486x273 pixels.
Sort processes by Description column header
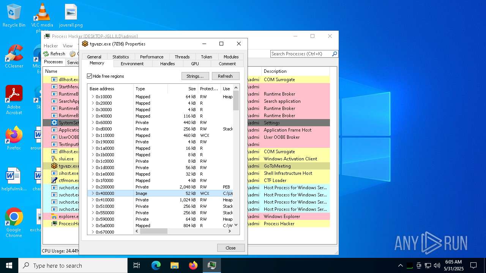(x=295, y=71)
